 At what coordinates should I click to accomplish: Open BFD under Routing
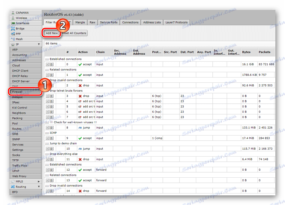click(25, 192)
